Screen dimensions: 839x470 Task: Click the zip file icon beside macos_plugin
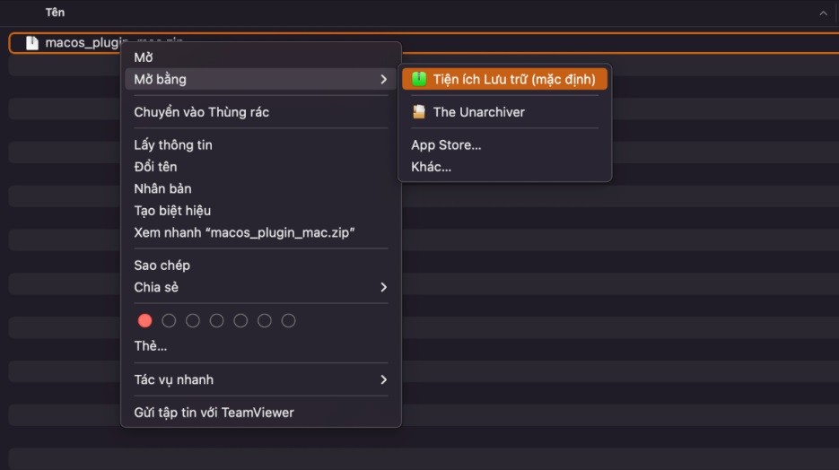click(32, 43)
